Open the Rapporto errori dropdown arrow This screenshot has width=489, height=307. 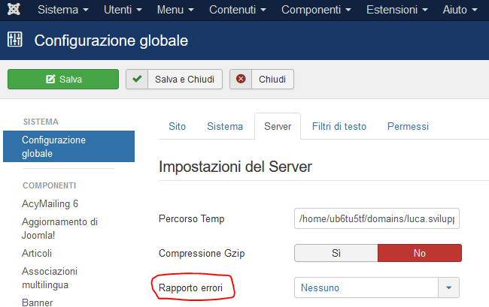[448, 287]
